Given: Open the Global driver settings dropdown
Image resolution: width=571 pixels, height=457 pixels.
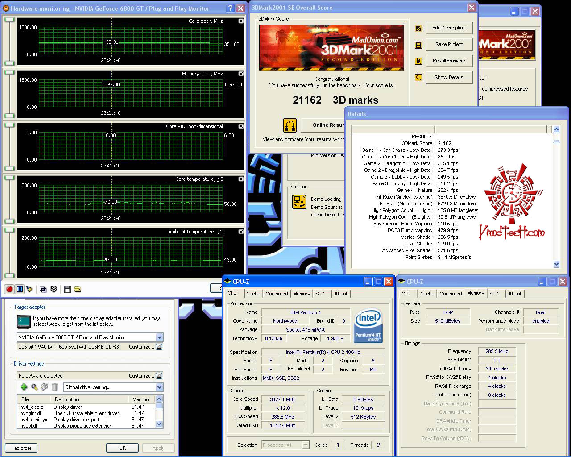Looking at the screenshot, I should 159,387.
